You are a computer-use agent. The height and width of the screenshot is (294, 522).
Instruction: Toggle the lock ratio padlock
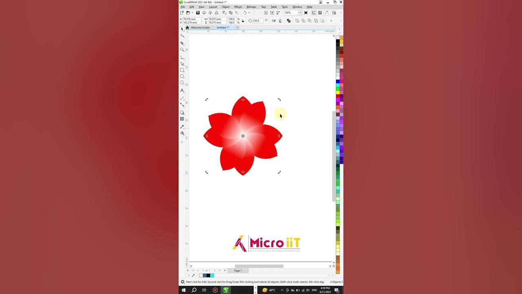pos(243,21)
